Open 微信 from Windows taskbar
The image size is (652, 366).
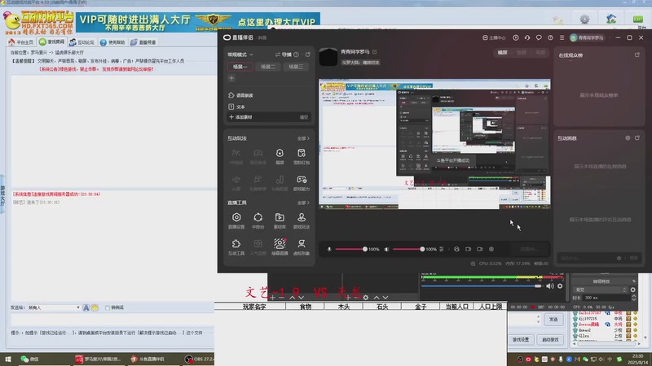pos(29,359)
